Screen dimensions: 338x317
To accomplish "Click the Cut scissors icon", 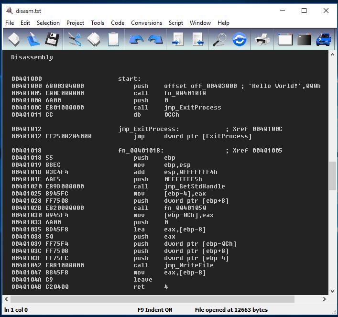I will point(75,40).
